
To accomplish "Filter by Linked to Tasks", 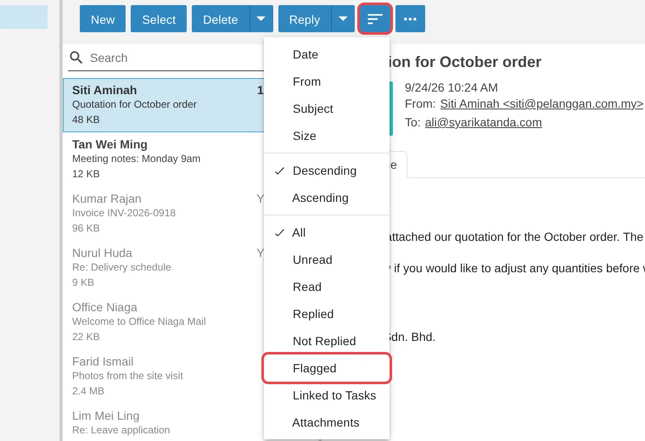I will [x=327, y=395].
